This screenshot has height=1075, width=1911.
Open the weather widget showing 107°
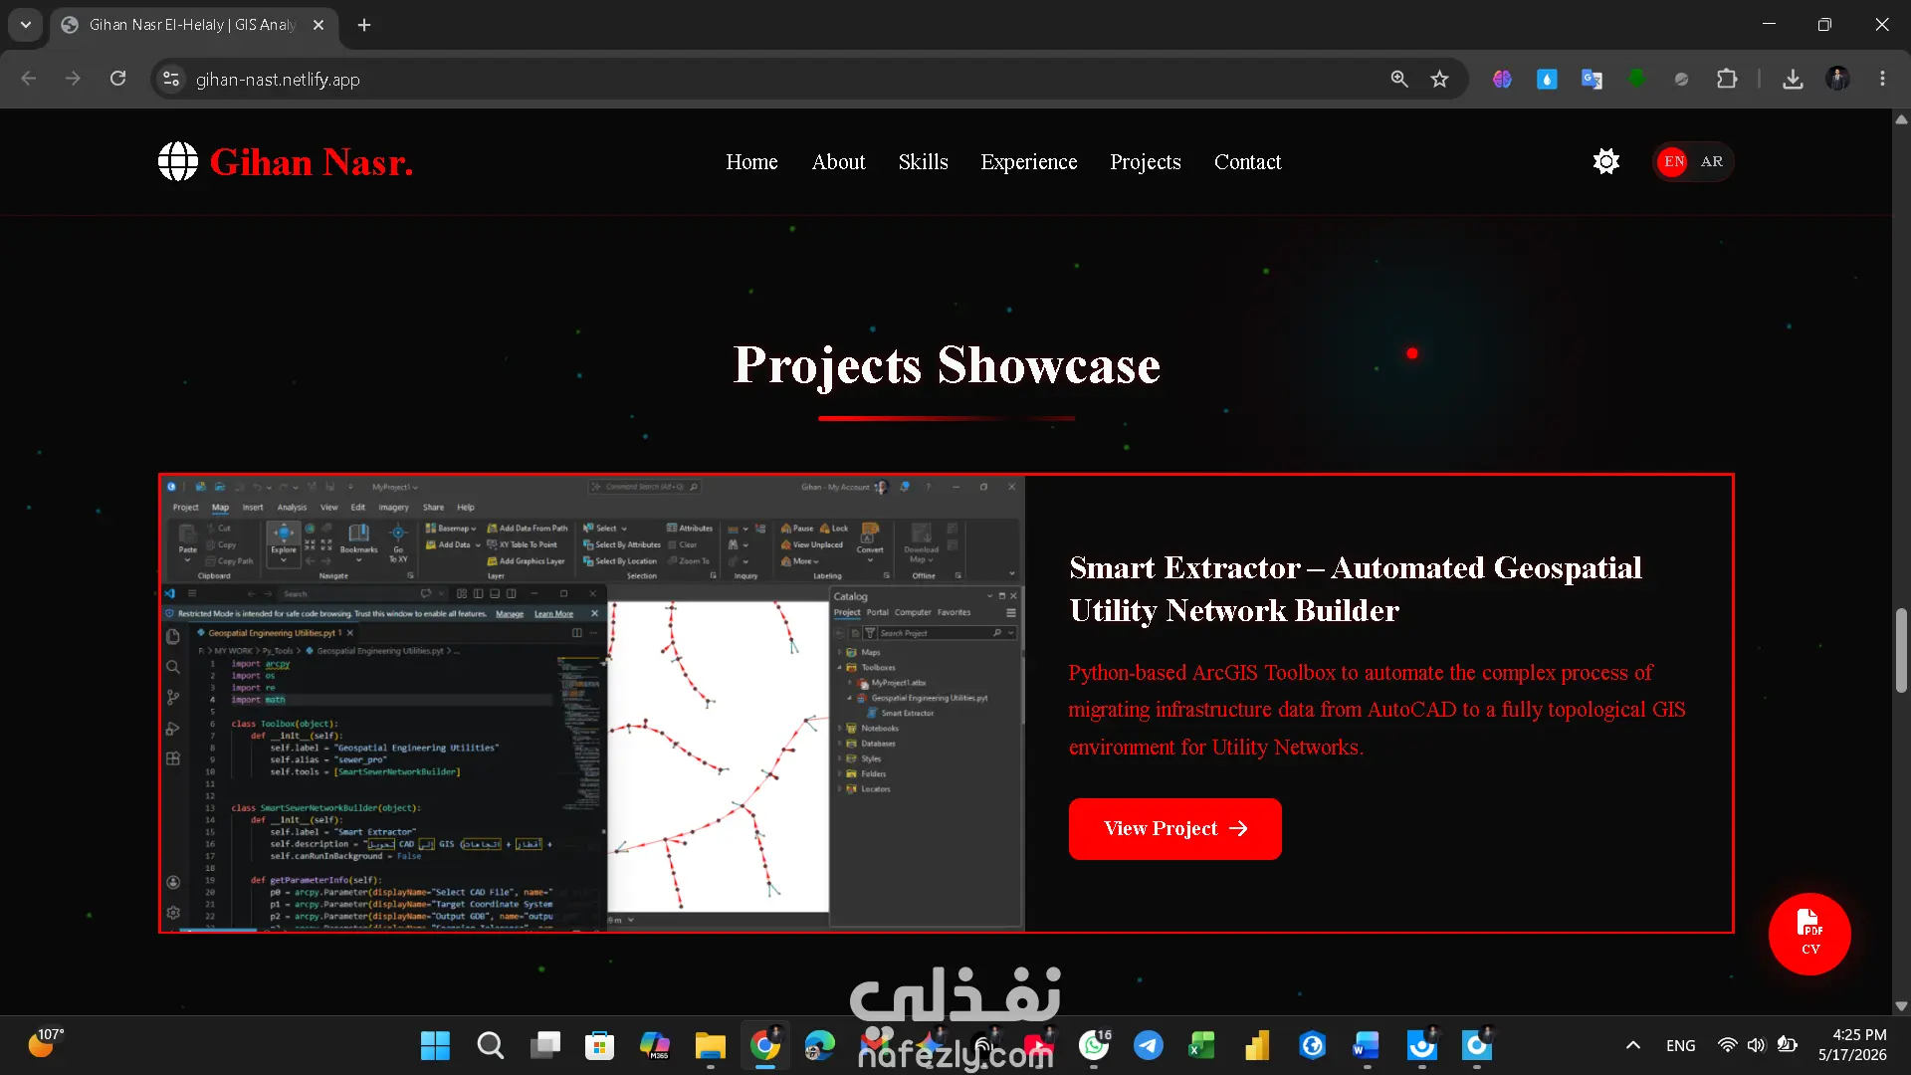click(x=45, y=1044)
